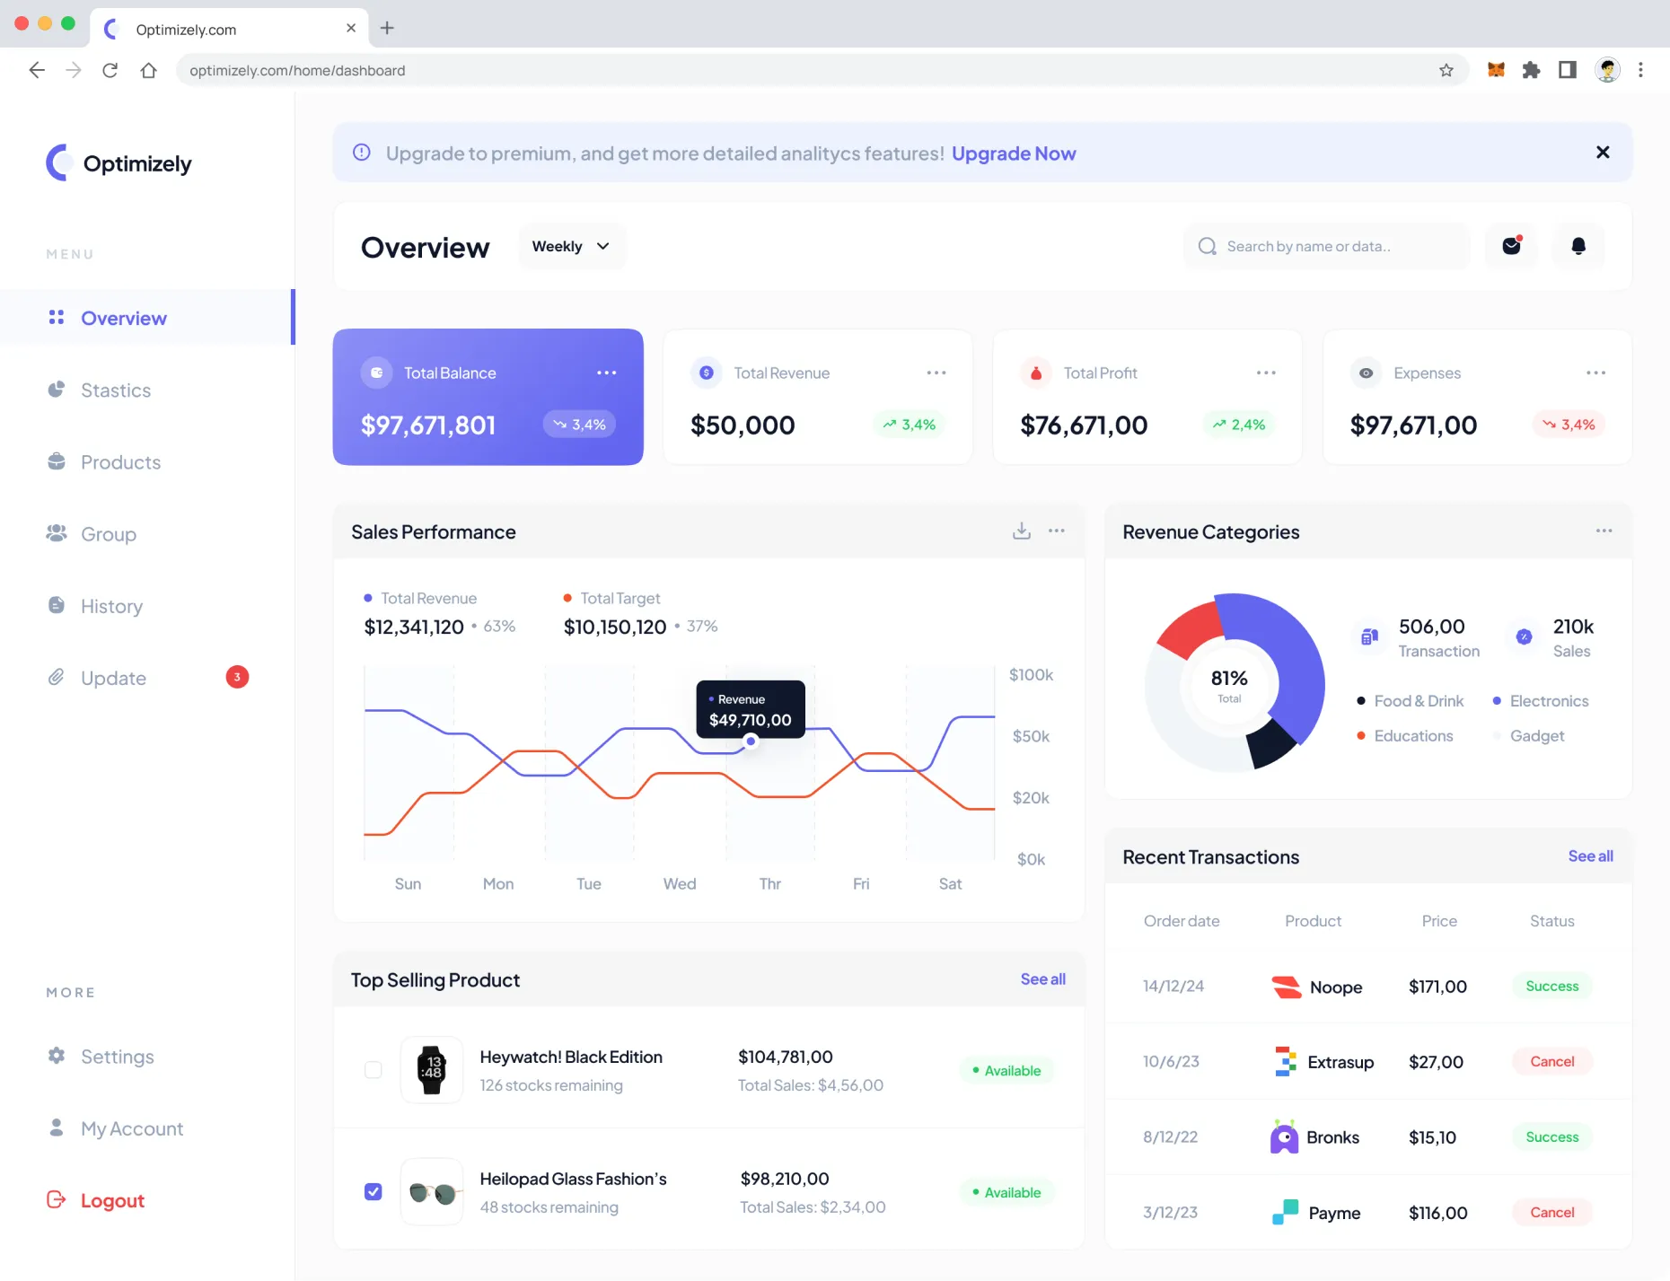Click the browser home button
The image size is (1670, 1281).
[x=149, y=70]
